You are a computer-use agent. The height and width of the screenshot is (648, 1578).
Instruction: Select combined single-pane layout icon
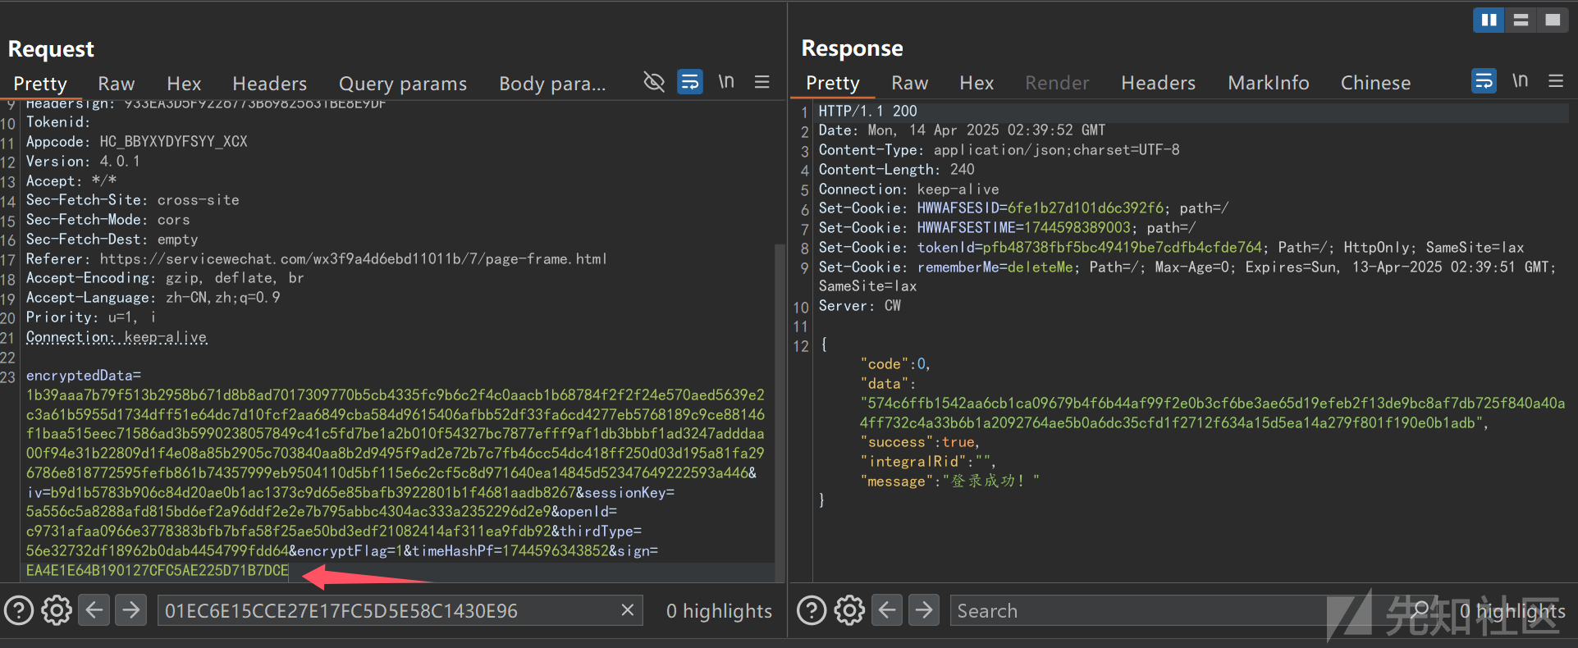click(1553, 20)
